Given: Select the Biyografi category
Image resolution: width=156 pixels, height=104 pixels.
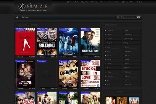Looking at the screenshot, I should point(113,43).
